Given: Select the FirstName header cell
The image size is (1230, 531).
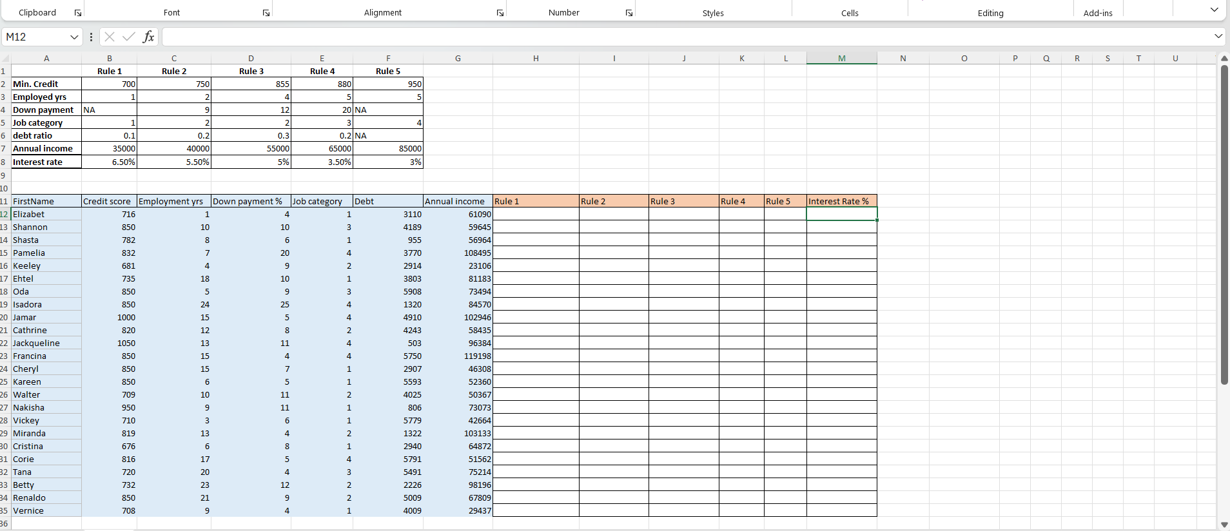Looking at the screenshot, I should [46, 201].
